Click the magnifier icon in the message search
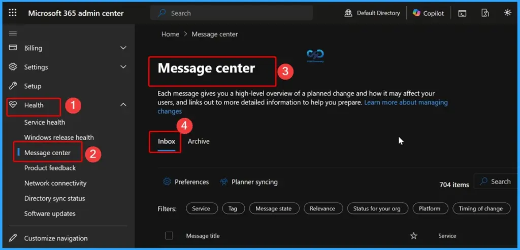Image resolution: width=520 pixels, height=250 pixels. (x=484, y=181)
